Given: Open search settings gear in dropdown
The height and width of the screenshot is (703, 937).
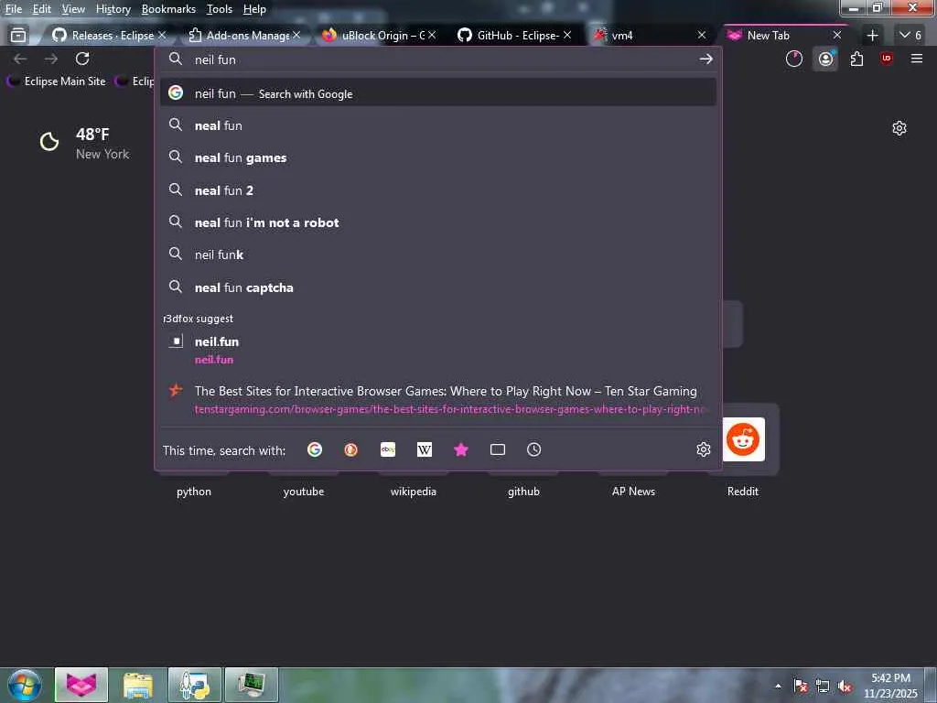Looking at the screenshot, I should (x=704, y=449).
